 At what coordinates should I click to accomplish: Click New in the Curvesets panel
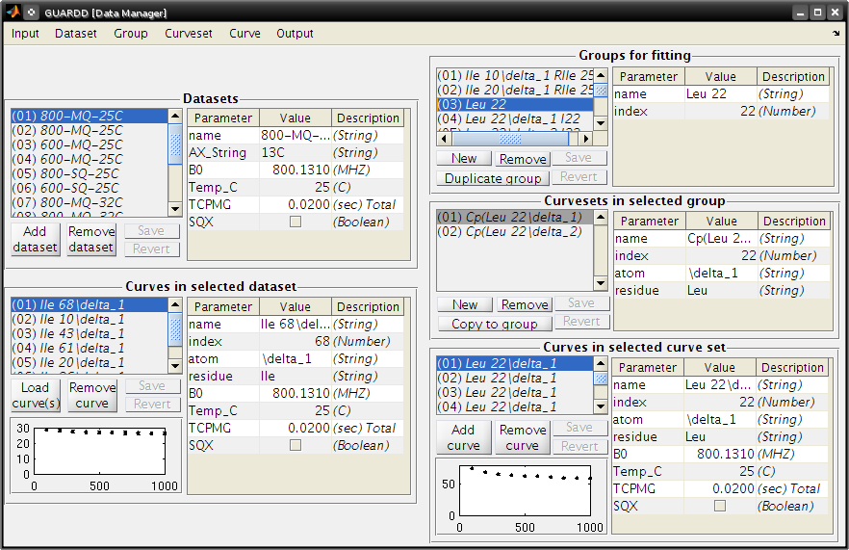(465, 304)
